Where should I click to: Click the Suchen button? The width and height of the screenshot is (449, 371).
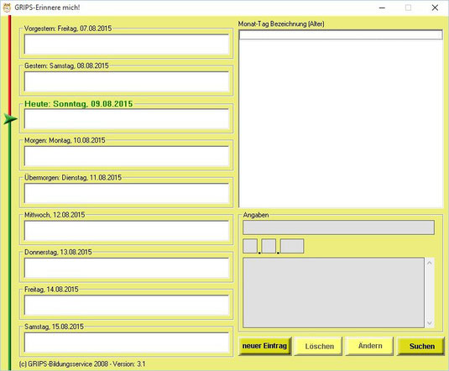(421, 346)
